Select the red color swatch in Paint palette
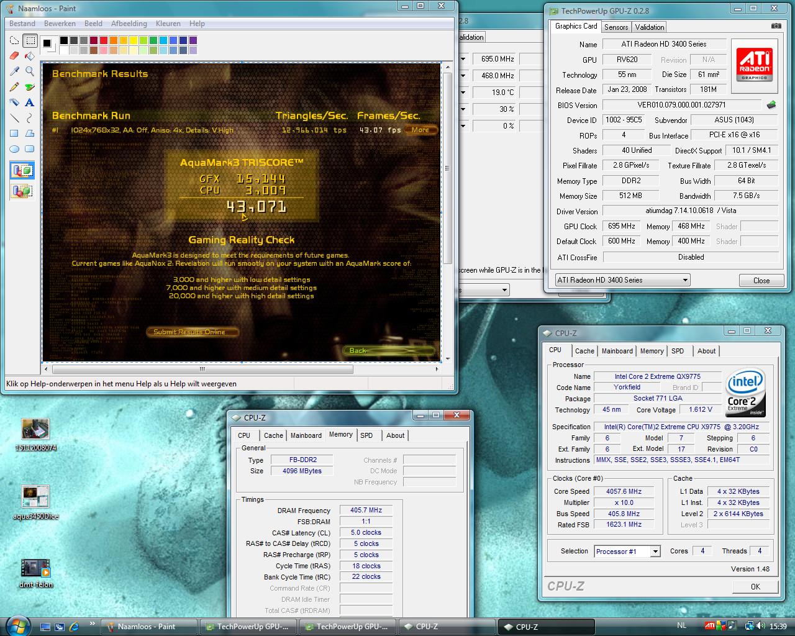The height and width of the screenshot is (636, 795). (103, 41)
